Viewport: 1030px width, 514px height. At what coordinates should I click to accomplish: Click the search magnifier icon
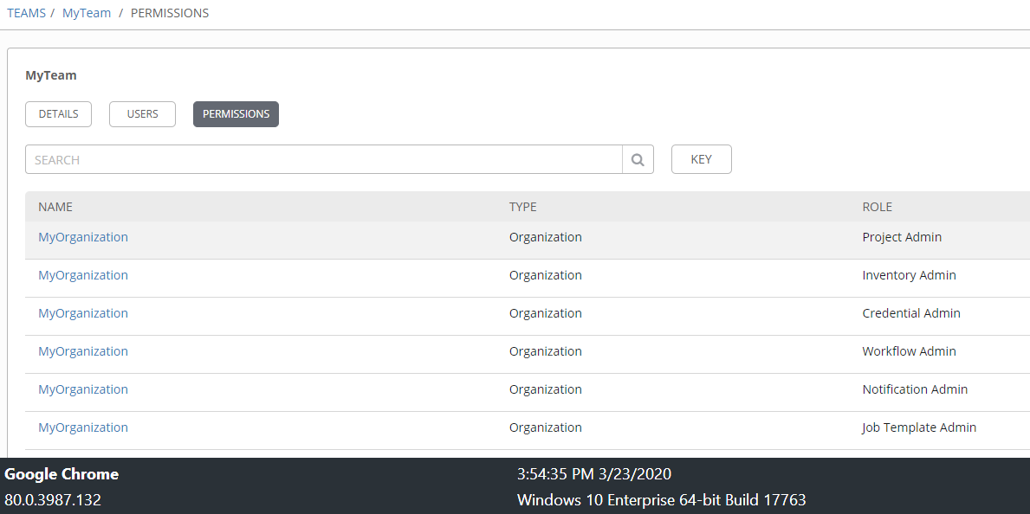(x=638, y=159)
